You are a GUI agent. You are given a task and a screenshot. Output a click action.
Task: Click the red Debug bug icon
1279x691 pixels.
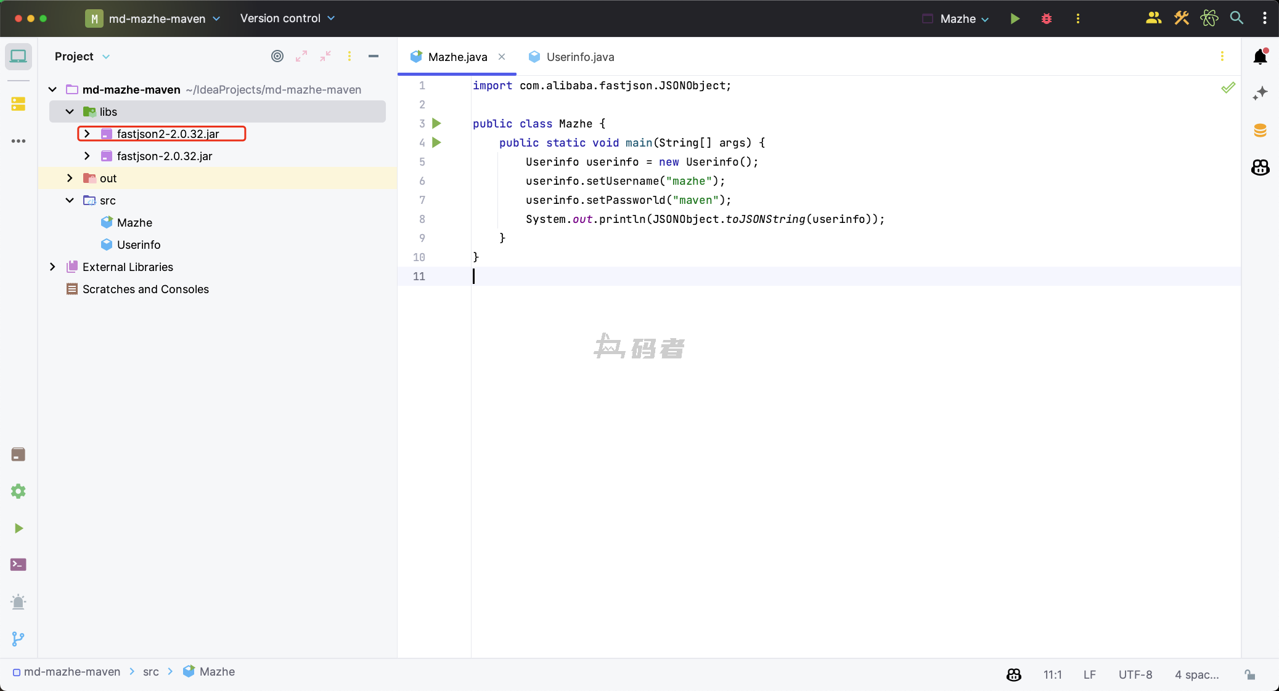tap(1046, 18)
